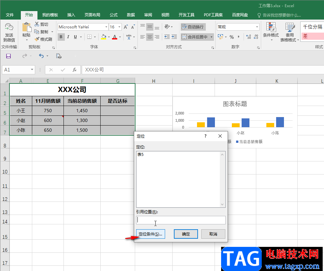Expand the Font group dialog launcher
This screenshot has height=271, width=324.
(x=135, y=48)
